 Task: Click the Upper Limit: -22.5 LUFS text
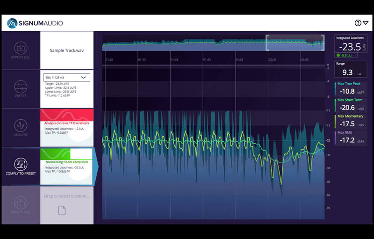coord(61,88)
